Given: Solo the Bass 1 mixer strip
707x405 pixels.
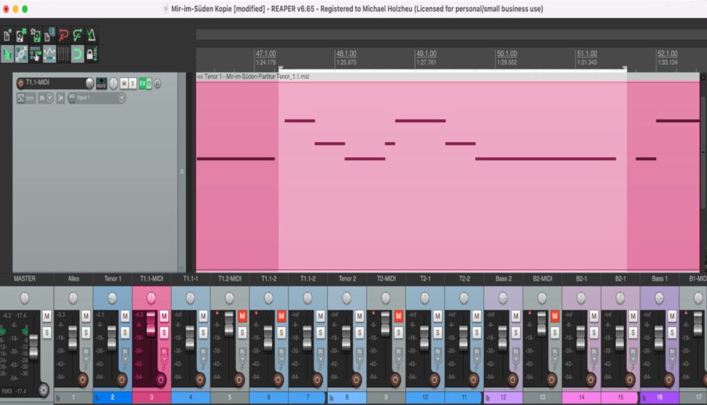Looking at the screenshot, I should (x=672, y=333).
